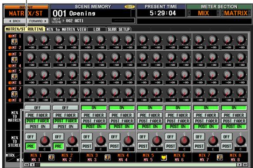Screen dimensions: 253x168
Task: Toggle the MT 7/MT 8 pair heart icon
Action: (15, 94)
